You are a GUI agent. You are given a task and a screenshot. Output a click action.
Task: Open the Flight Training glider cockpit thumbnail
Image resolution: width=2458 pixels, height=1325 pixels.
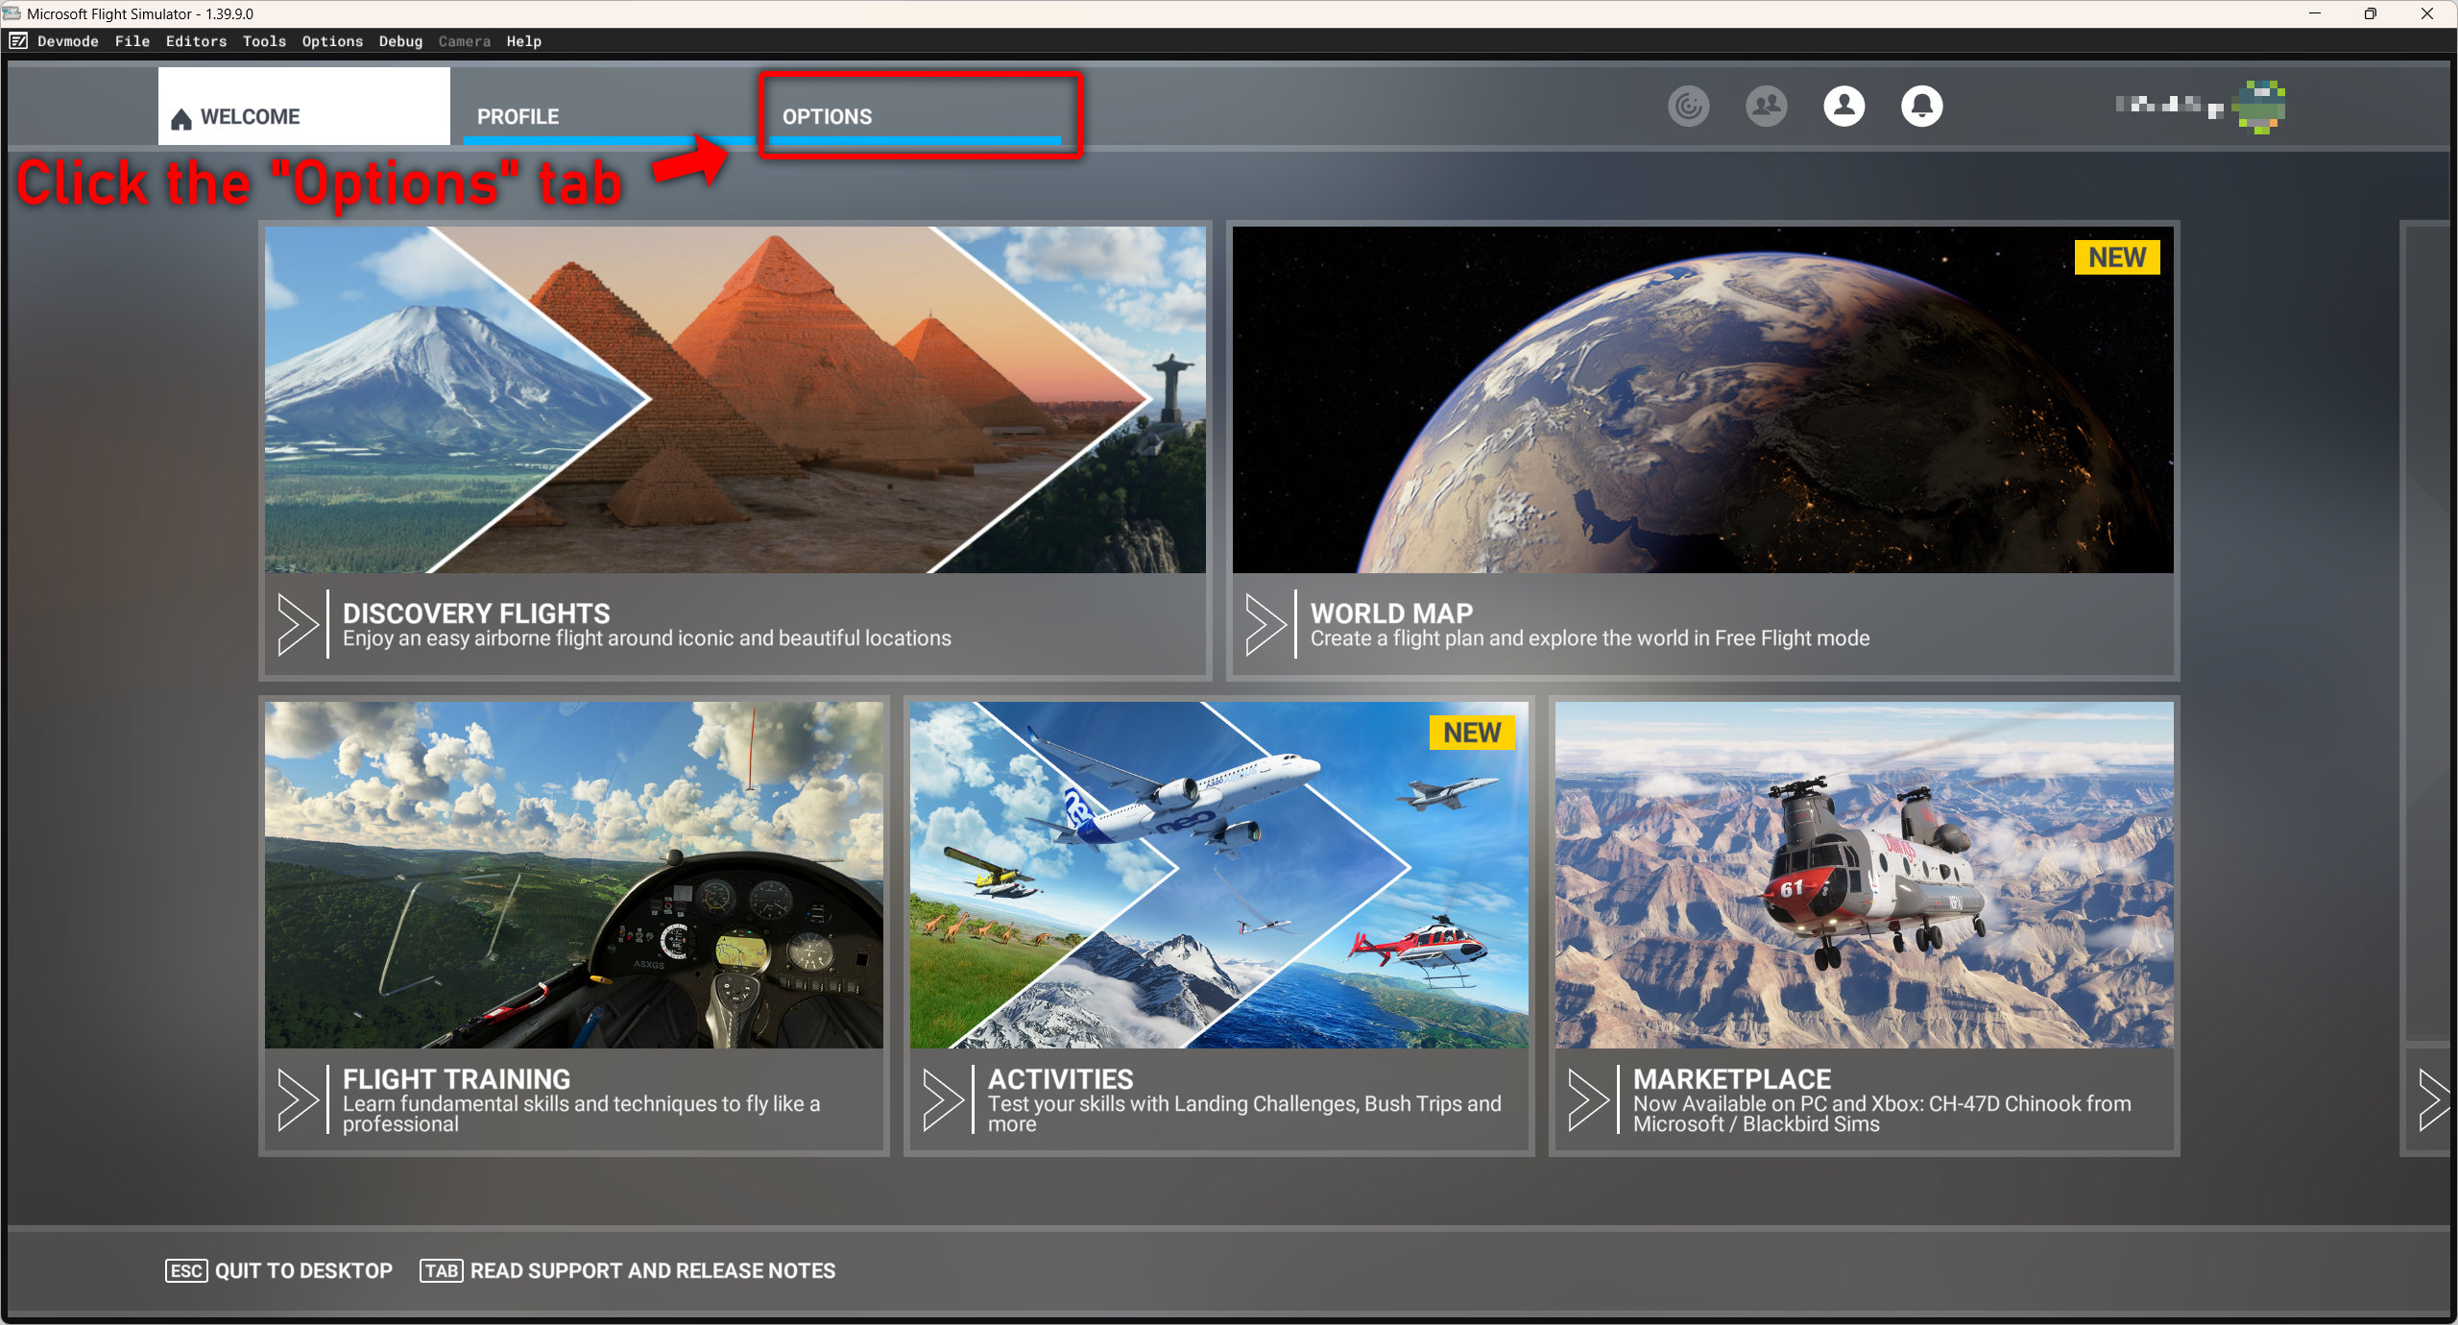click(574, 875)
